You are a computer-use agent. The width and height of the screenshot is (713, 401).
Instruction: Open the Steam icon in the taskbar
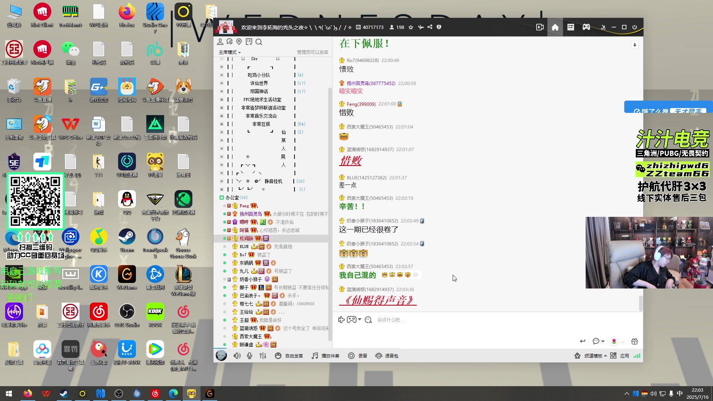[x=64, y=394]
